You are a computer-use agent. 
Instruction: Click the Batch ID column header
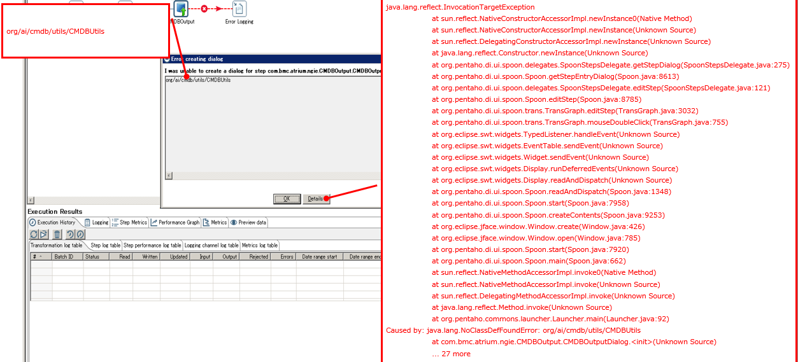coord(64,257)
